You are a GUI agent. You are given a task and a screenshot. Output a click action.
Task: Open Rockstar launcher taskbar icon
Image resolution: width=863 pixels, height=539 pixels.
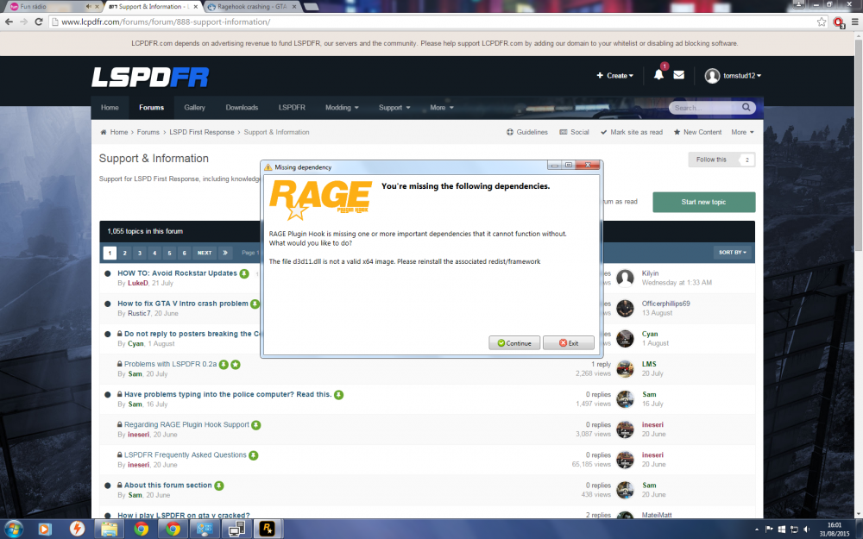coord(268,530)
